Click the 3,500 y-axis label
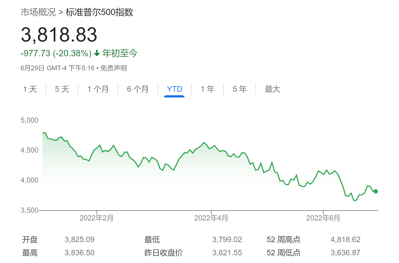Image resolution: width=399 pixels, height=263 pixels. pos(29,210)
